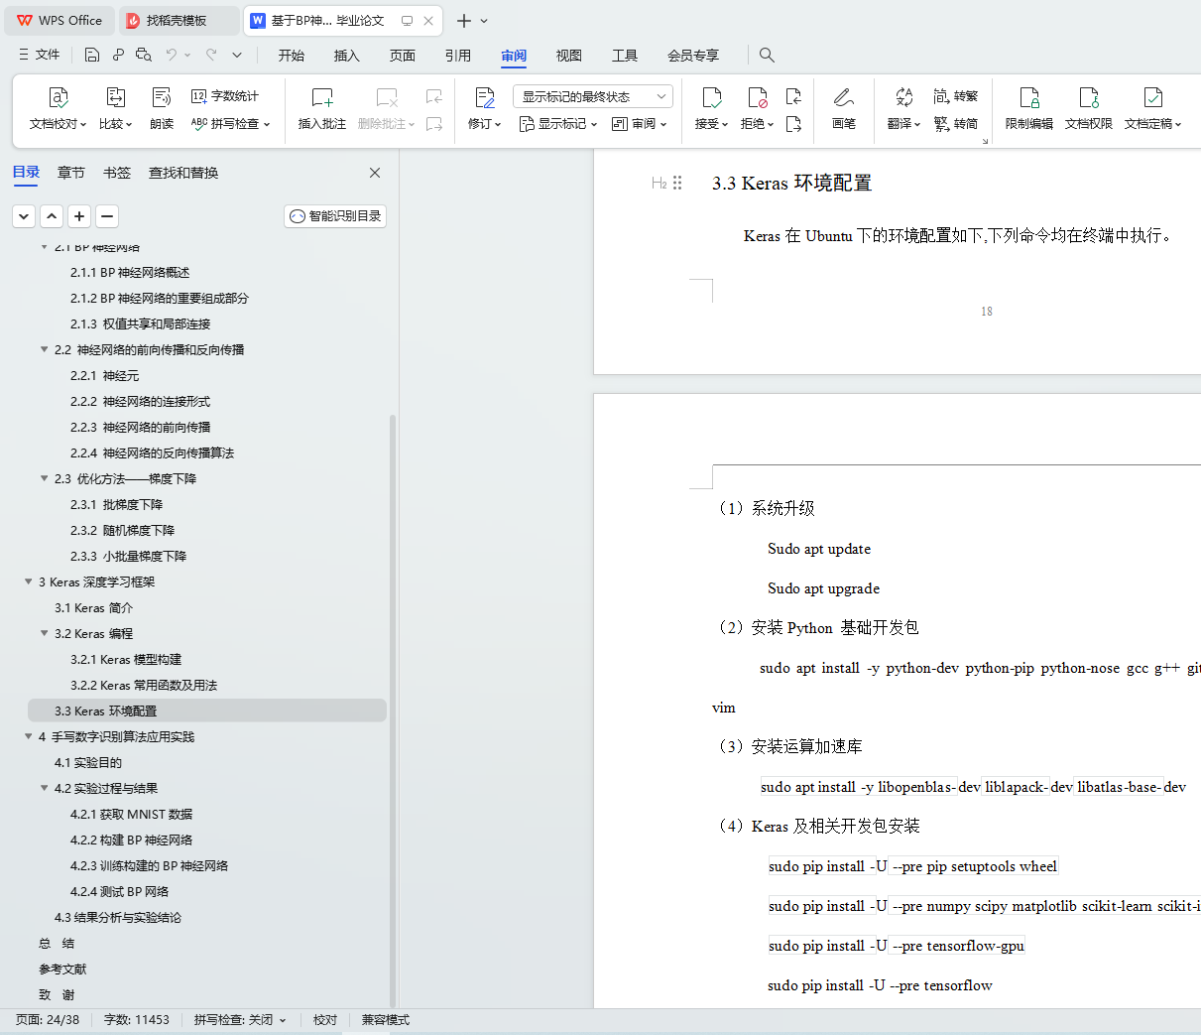Click the navigation pane vertical scrollbar
This screenshot has height=1035, width=1201.
coord(393,710)
